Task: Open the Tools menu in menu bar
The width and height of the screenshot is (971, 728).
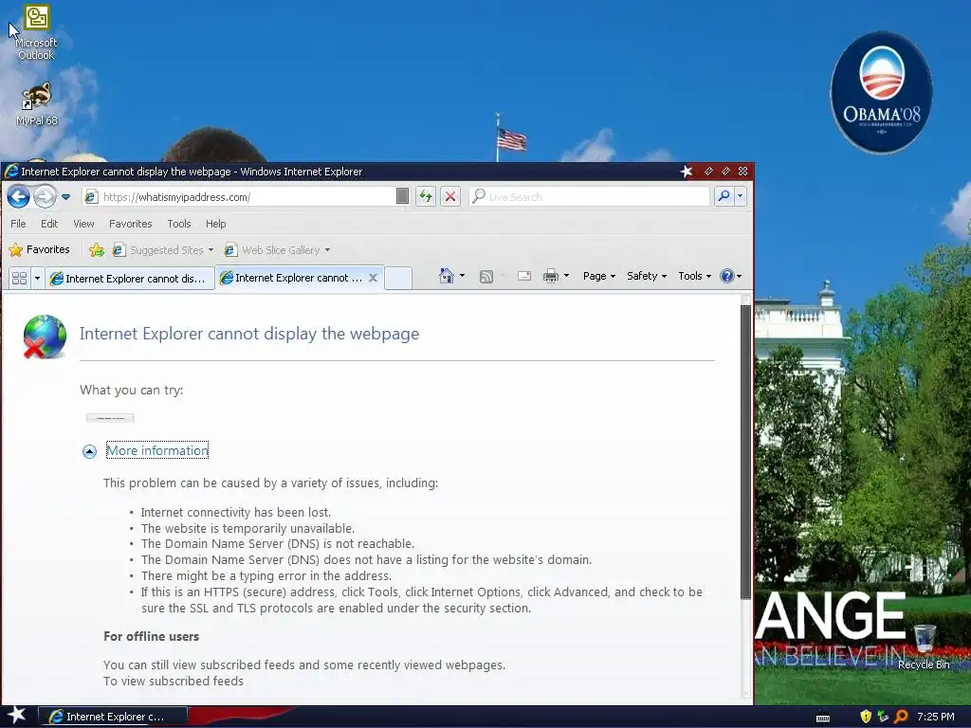Action: pos(179,224)
